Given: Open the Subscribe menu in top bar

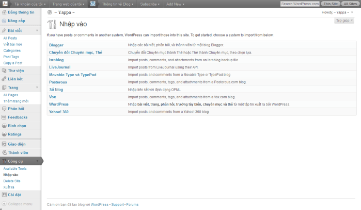Looking at the screenshot, I should pyautogui.click(x=150, y=4).
